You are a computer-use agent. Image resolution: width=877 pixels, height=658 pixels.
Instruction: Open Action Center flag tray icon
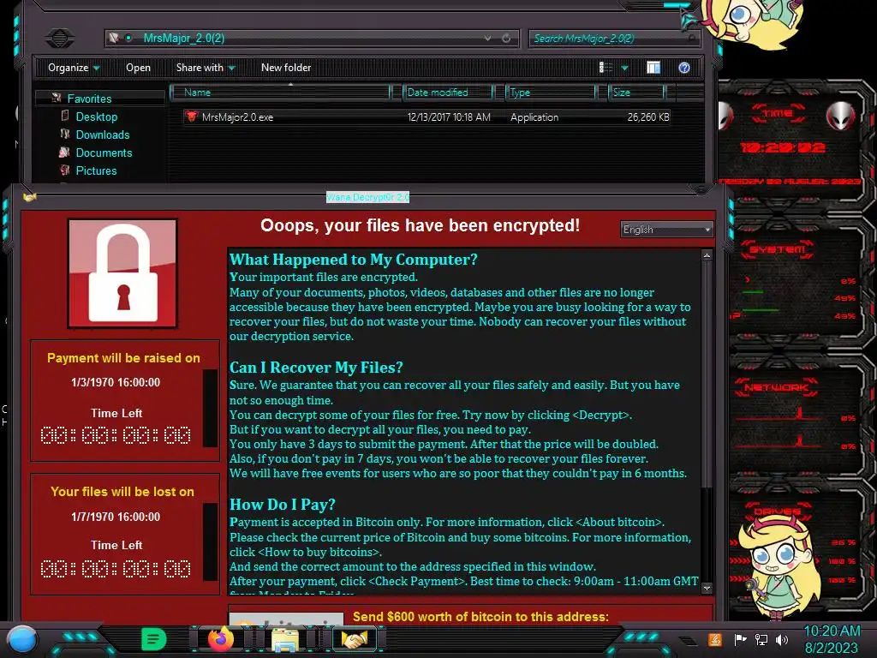(x=741, y=639)
